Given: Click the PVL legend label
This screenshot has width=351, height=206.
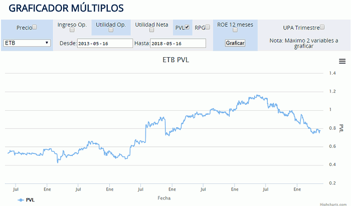Looking at the screenshot, I should [30, 200].
